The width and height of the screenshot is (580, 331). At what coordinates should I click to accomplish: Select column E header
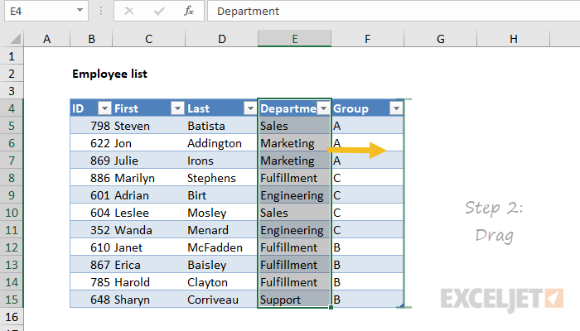tap(294, 39)
